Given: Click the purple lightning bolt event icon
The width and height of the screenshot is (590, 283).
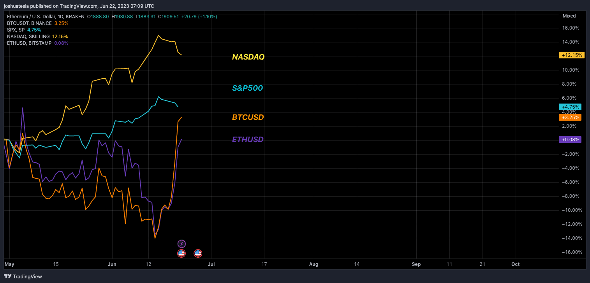Looking at the screenshot, I should [181, 244].
